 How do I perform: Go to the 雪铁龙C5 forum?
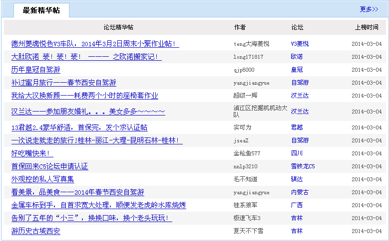pos(303,166)
